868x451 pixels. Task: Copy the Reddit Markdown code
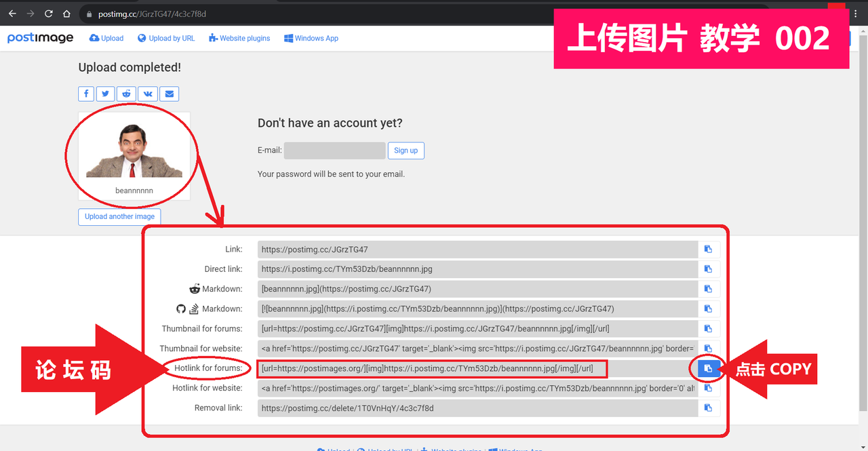(708, 289)
